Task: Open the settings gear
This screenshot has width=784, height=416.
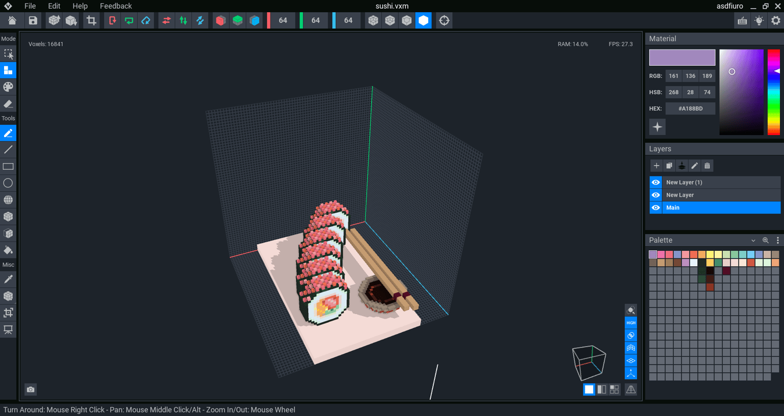Action: point(776,20)
